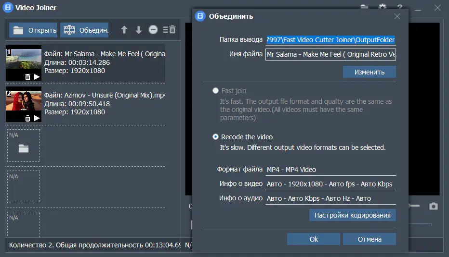Open the Инфо о видео dropdown

pyautogui.click(x=330, y=184)
